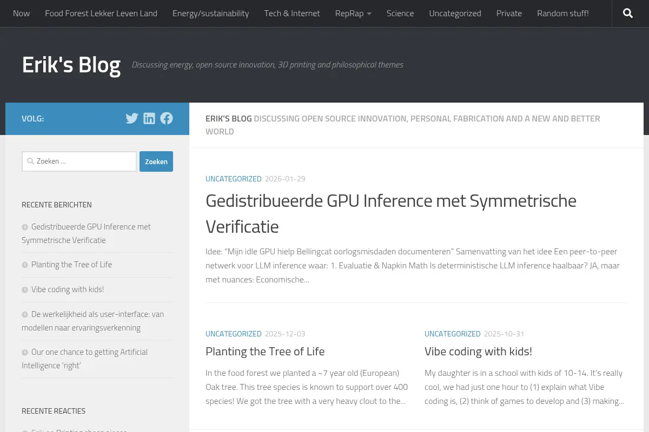
Task: Click the Recente Berichten heading
Action: pos(57,205)
